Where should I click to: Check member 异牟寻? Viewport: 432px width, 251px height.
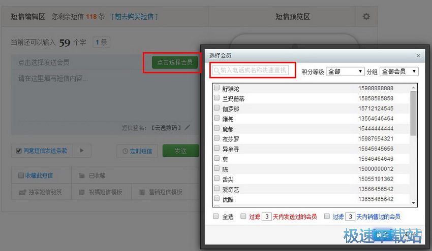point(217,149)
